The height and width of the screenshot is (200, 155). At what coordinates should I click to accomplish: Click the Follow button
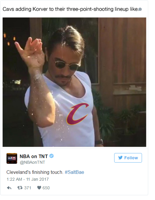[128, 158]
